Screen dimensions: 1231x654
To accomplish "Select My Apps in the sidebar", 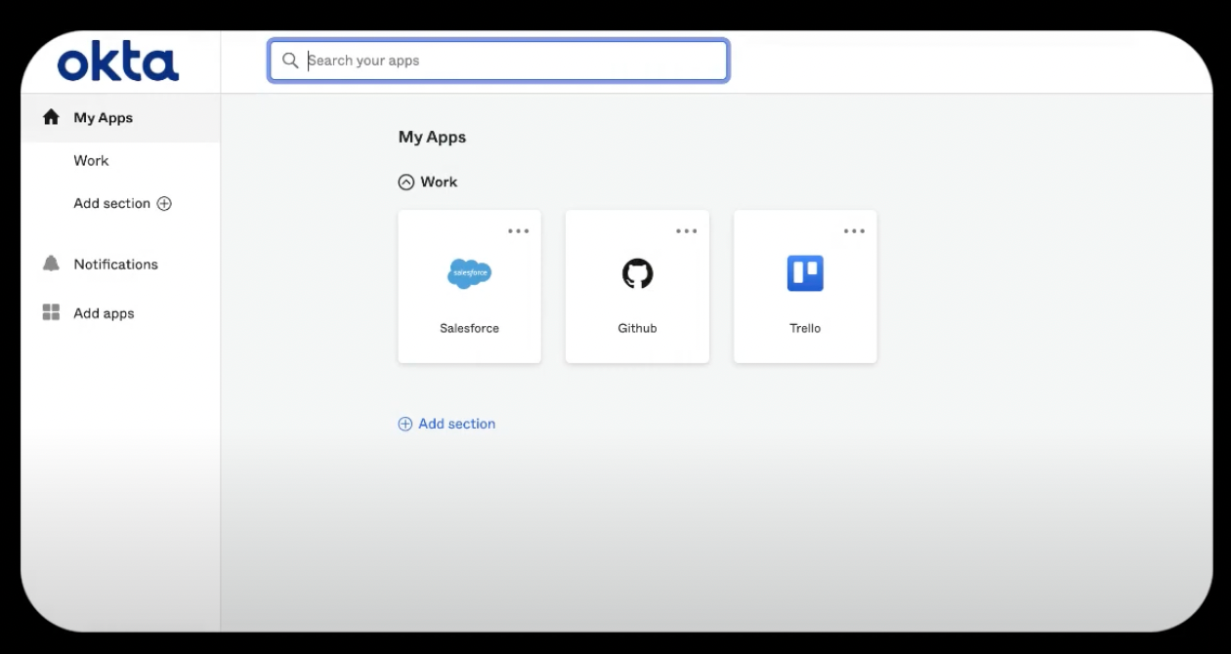I will coord(120,118).
